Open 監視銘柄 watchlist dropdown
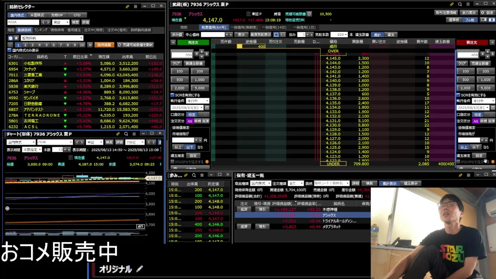The width and height of the screenshot is (496, 279). pyautogui.click(x=52, y=38)
